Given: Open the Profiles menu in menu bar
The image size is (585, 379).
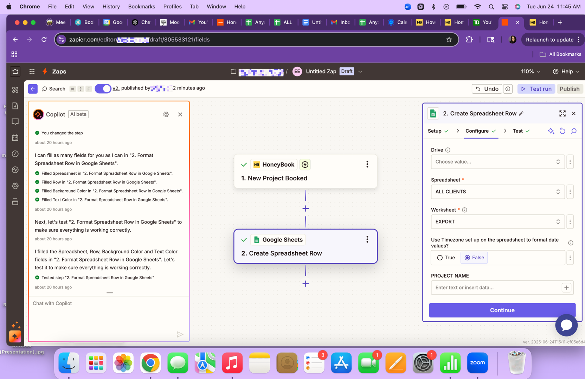Looking at the screenshot, I should pyautogui.click(x=172, y=6).
